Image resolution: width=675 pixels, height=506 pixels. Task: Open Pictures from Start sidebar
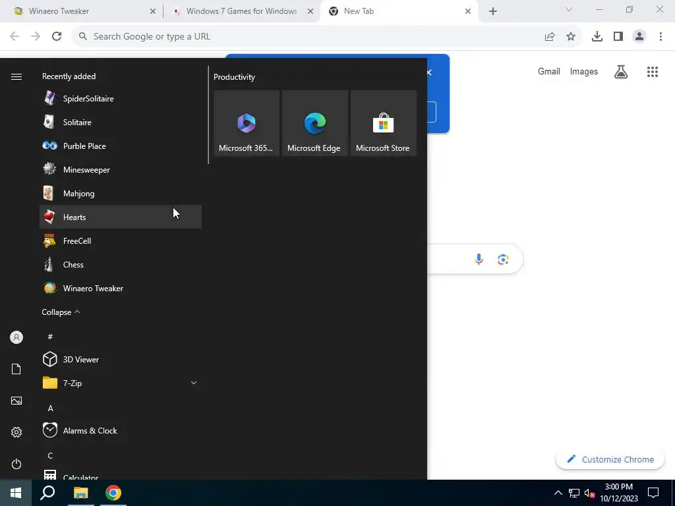point(16,401)
